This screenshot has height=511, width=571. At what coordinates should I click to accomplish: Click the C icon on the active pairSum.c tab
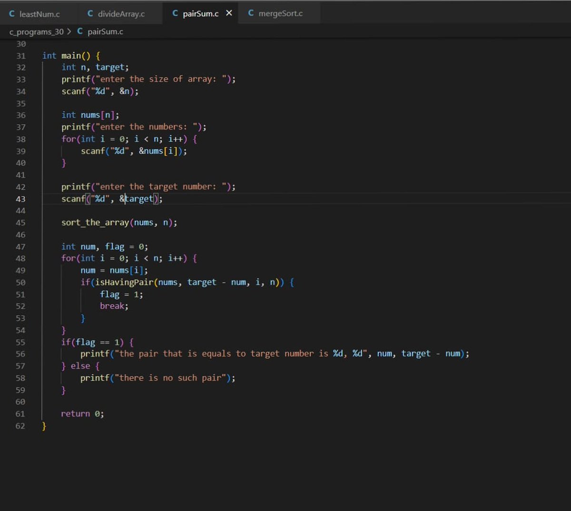click(175, 13)
